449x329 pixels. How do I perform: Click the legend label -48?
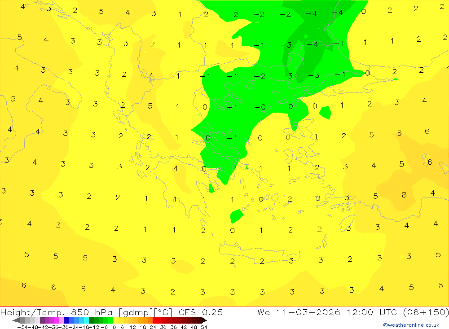(33, 327)
